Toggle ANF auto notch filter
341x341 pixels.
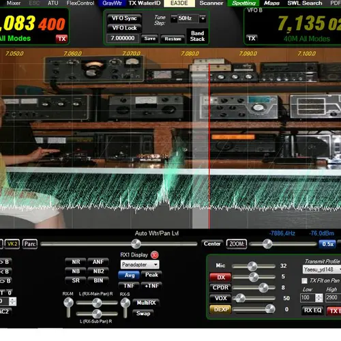click(x=98, y=262)
